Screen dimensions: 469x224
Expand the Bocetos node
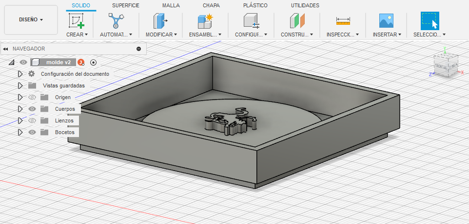point(20,132)
